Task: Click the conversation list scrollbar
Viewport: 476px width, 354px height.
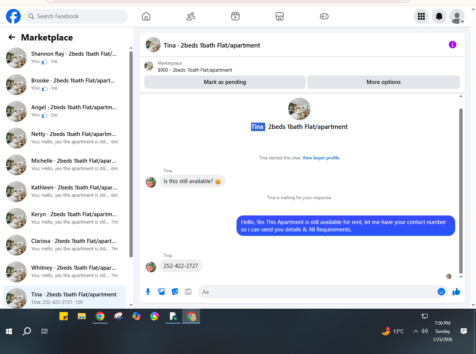Action: point(131,154)
